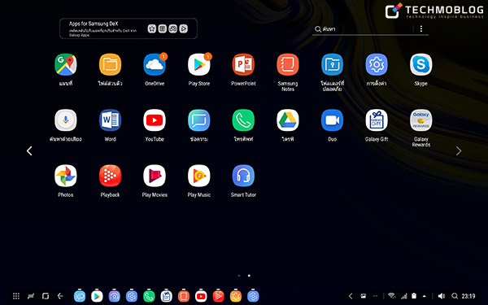488x305 pixels.
Task: Select the second page indicator dot
Action: pos(249,276)
